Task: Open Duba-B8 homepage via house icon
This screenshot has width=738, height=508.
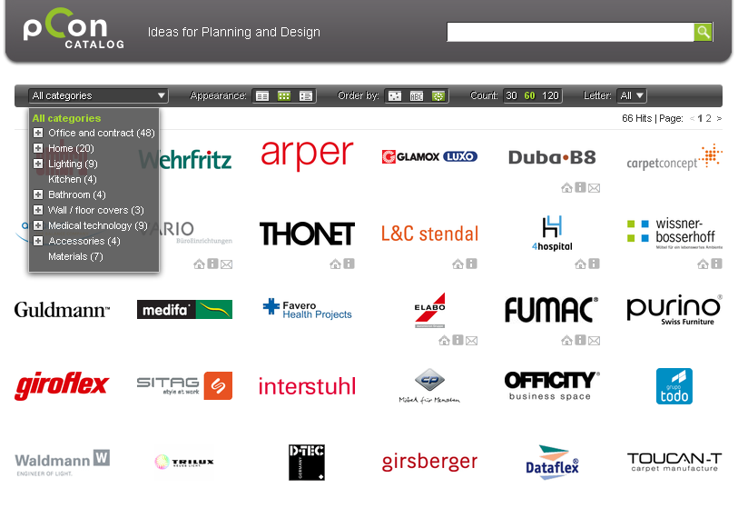Action: [x=566, y=188]
